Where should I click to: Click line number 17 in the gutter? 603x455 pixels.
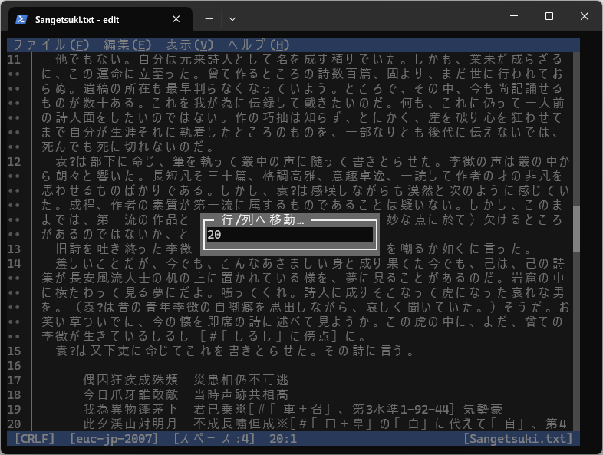click(14, 381)
